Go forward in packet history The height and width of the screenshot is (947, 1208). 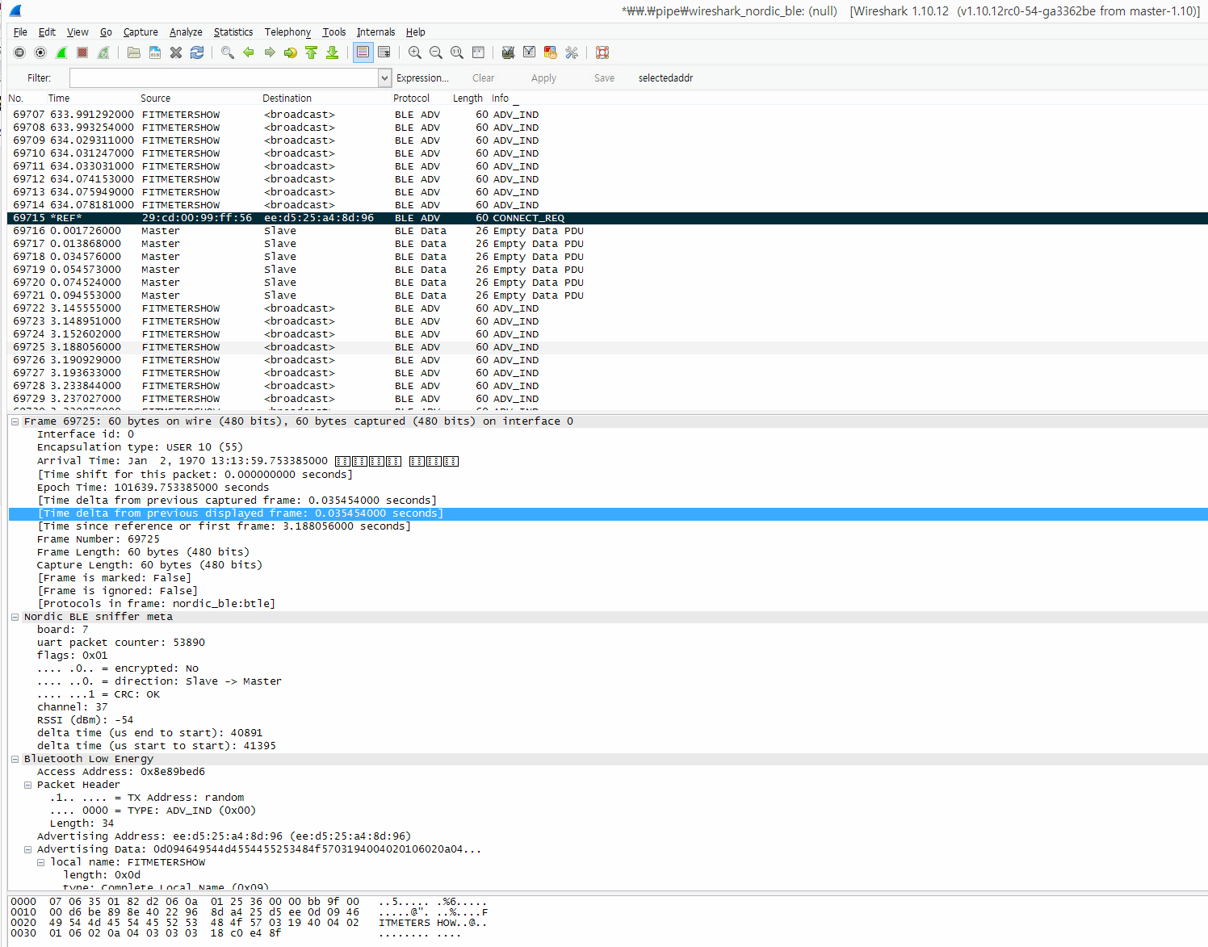click(x=270, y=52)
